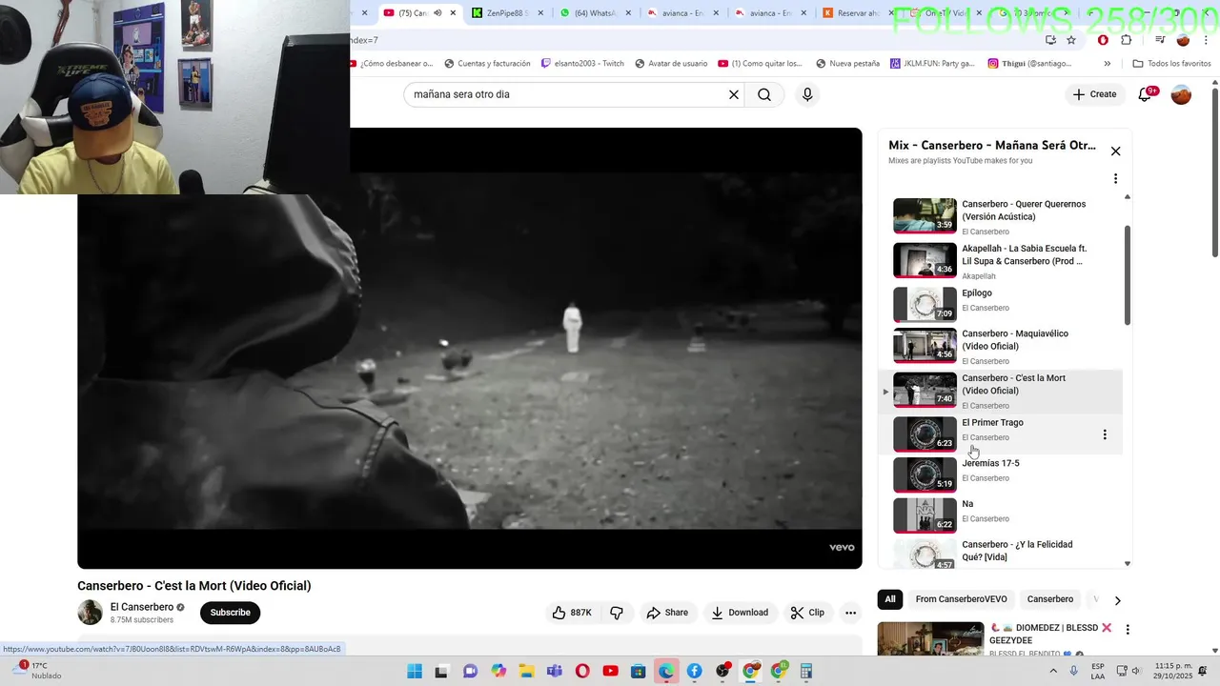The image size is (1220, 686).
Task: Click the Download button
Action: pyautogui.click(x=740, y=613)
